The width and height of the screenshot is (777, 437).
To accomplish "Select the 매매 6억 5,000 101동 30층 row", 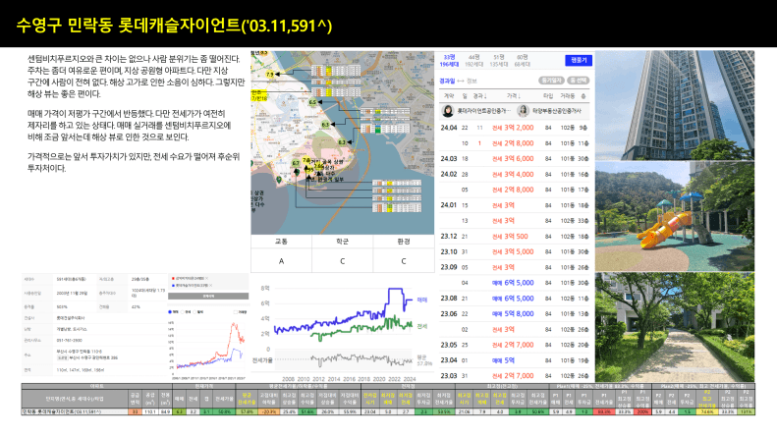I will click(x=515, y=283).
